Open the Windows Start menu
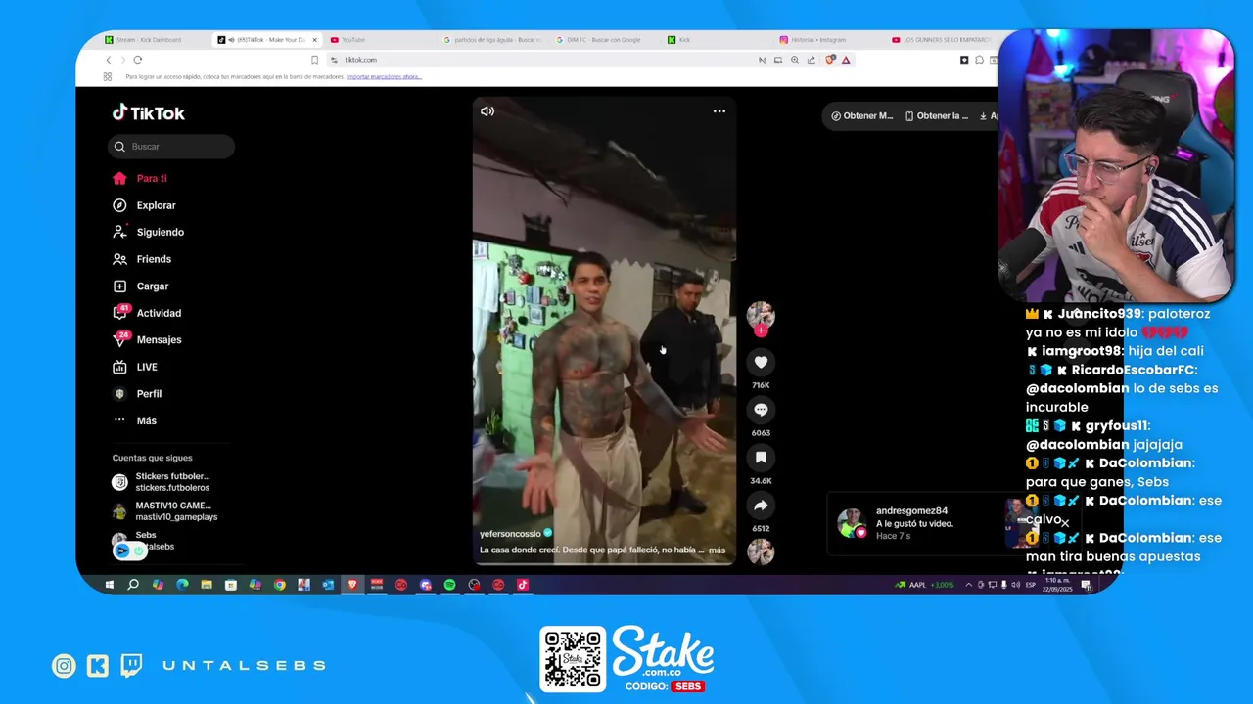The height and width of the screenshot is (704, 1253). click(x=109, y=585)
